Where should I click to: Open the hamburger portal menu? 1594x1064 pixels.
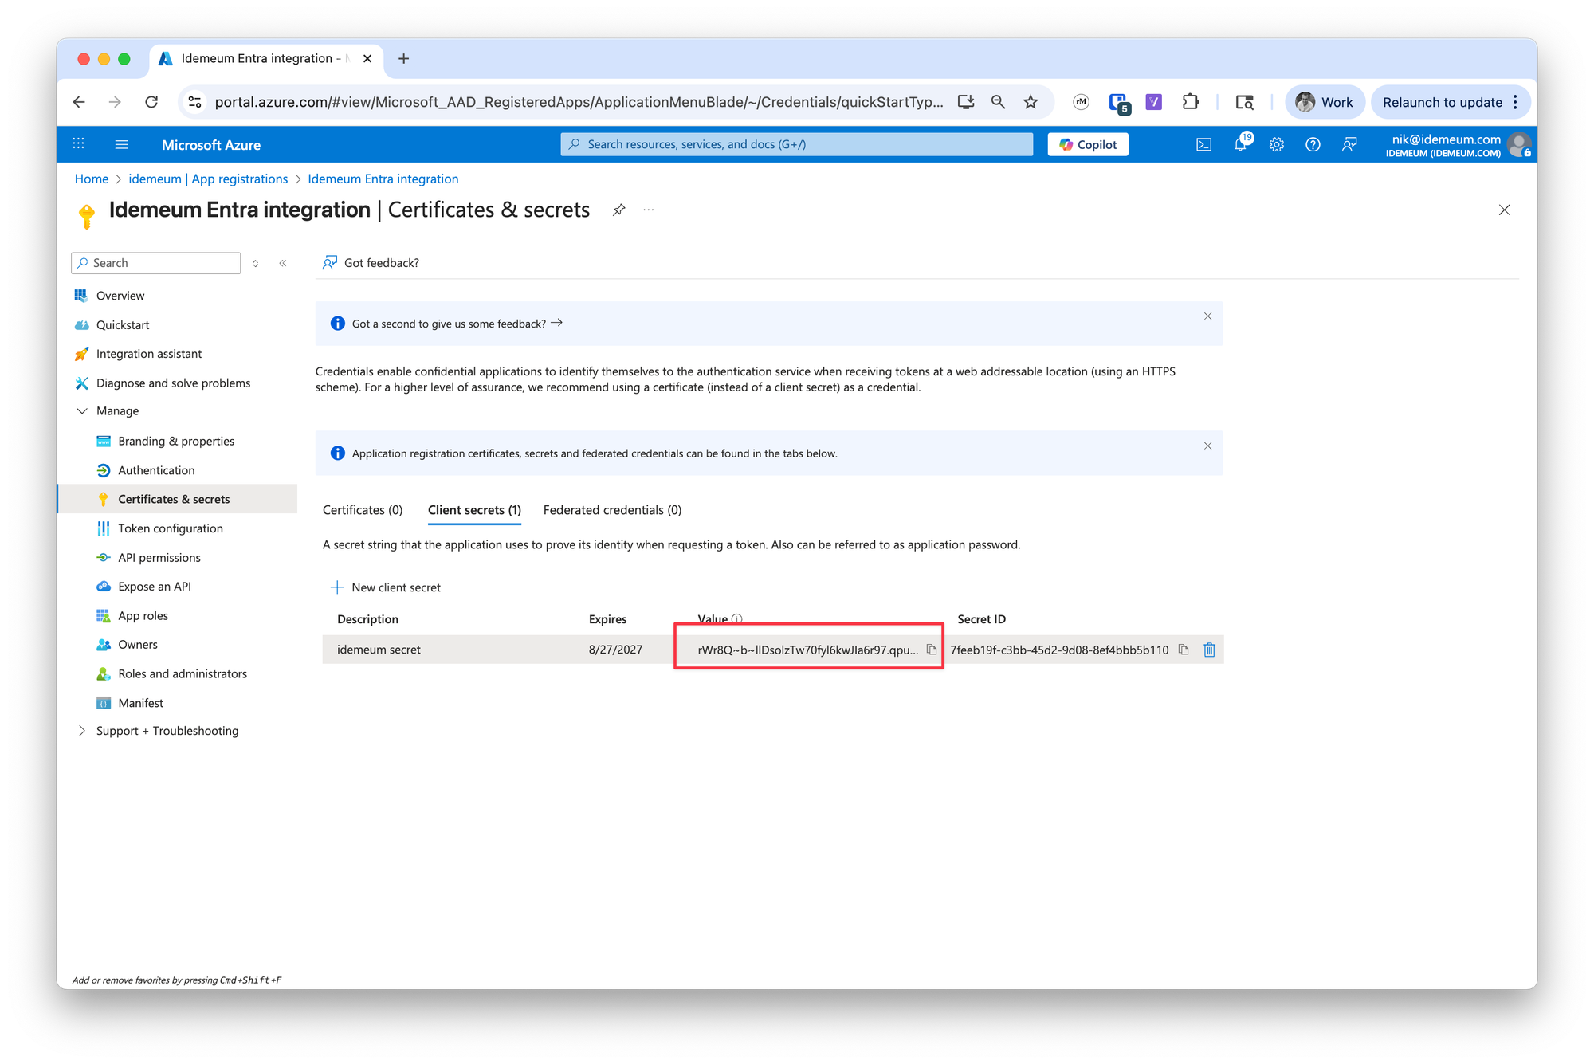121,144
